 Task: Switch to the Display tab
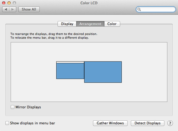tap(67, 24)
